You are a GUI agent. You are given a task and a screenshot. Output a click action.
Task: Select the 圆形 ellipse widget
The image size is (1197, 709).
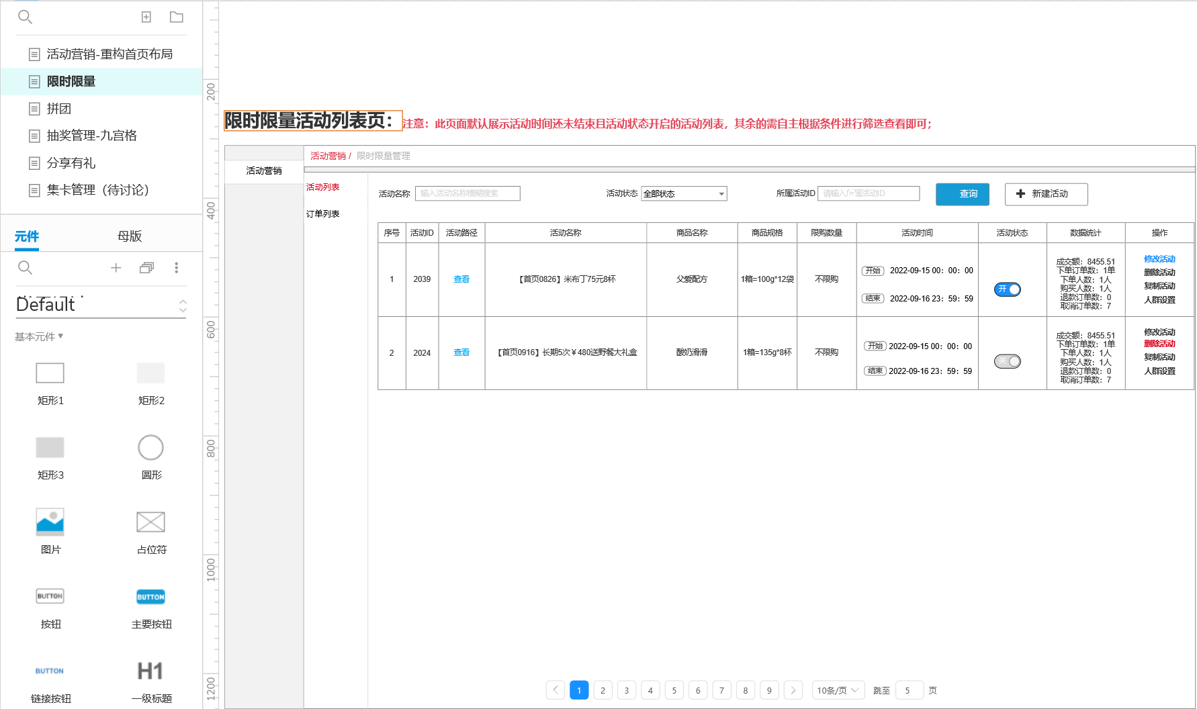tap(151, 447)
